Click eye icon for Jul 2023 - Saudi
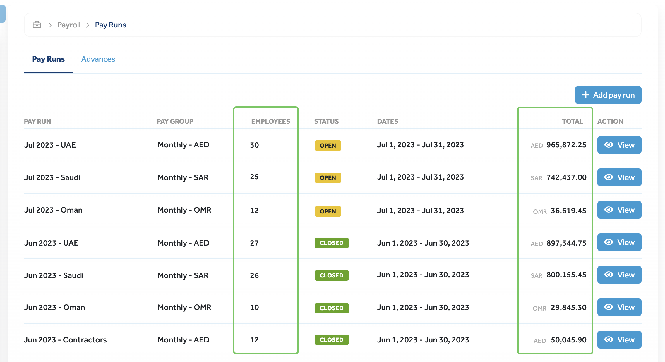Image resolution: width=665 pixels, height=362 pixels. (x=609, y=177)
